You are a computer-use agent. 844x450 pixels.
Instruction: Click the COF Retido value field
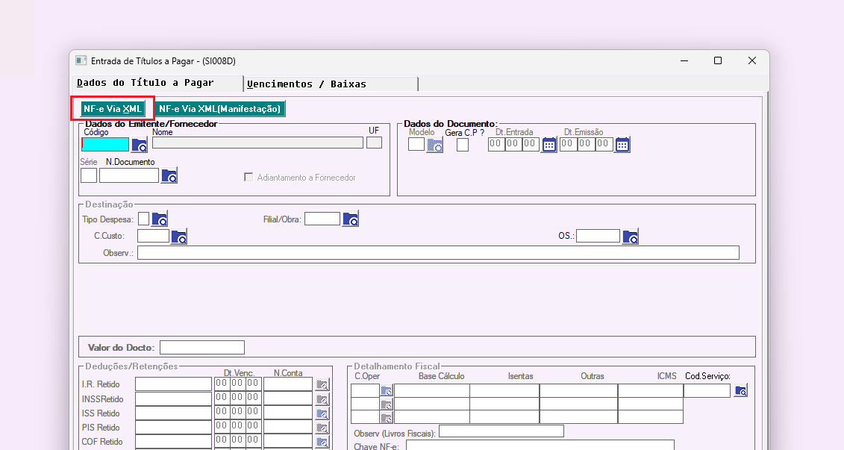pyautogui.click(x=173, y=442)
